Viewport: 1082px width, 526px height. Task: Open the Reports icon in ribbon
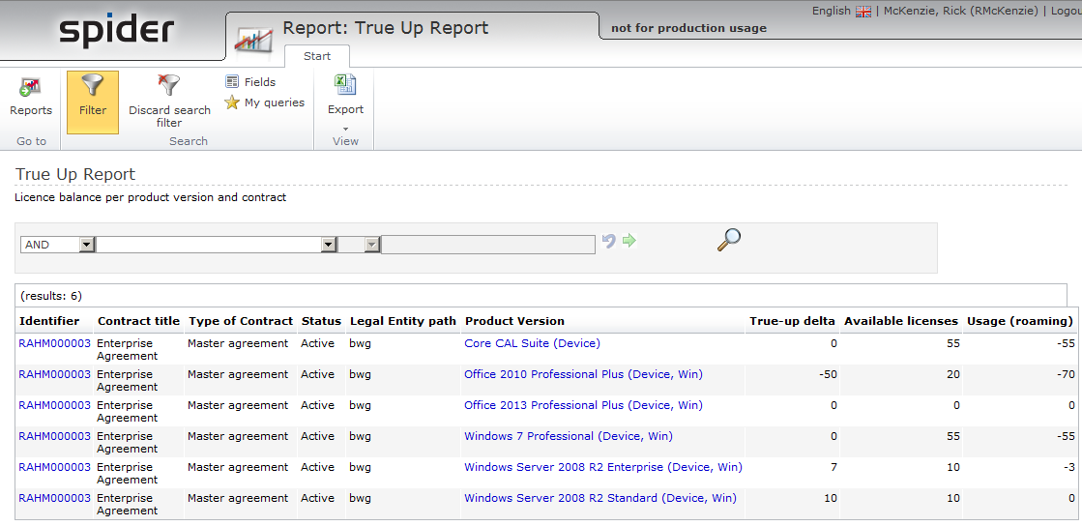(31, 88)
